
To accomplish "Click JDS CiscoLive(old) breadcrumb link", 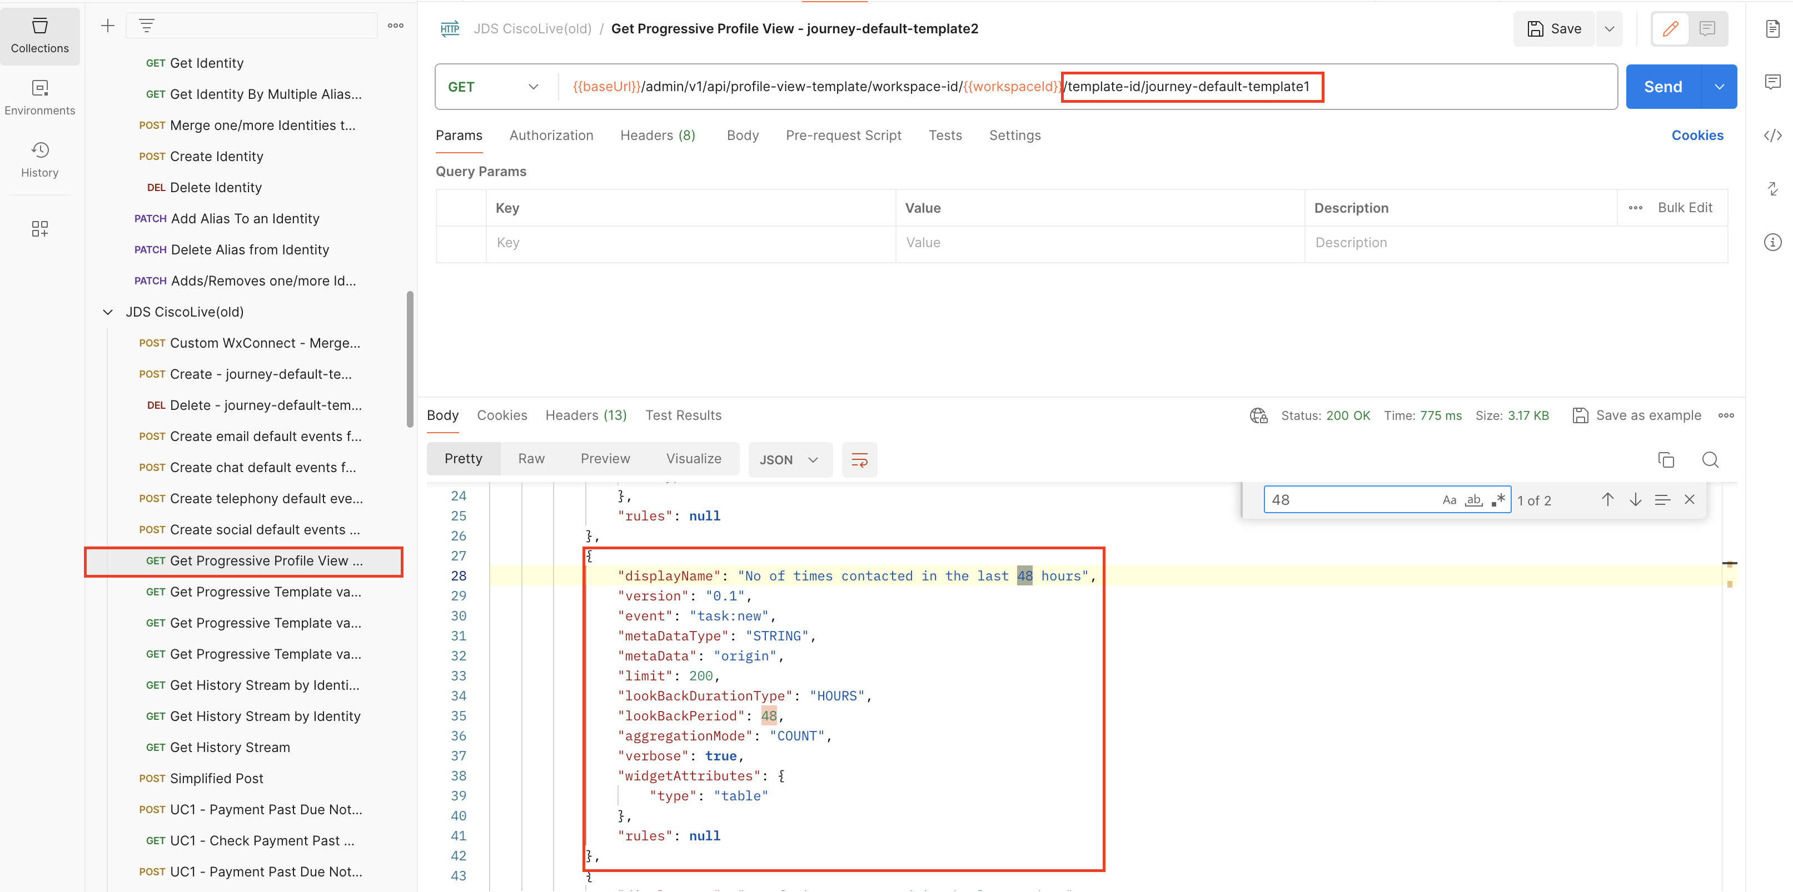I will click(x=532, y=28).
